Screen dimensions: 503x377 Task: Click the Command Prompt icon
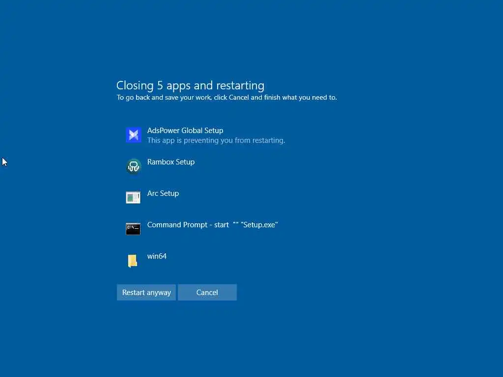[133, 229]
